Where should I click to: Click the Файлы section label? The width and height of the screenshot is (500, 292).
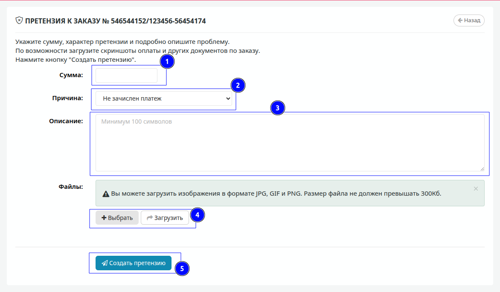70,186
